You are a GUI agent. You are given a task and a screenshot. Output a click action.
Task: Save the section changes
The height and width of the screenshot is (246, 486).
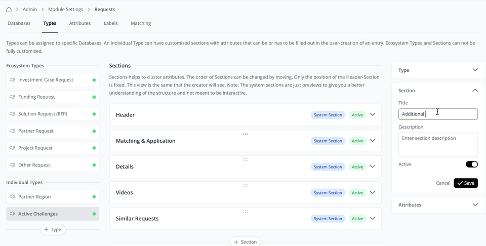pos(466,183)
